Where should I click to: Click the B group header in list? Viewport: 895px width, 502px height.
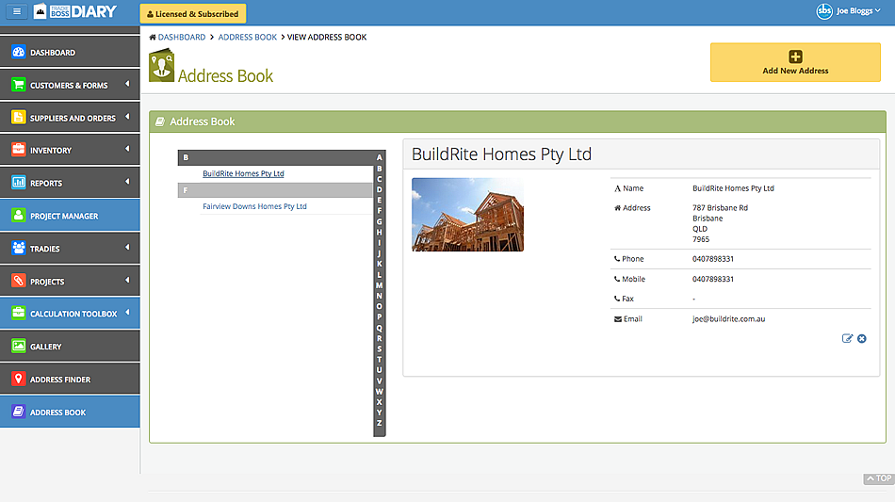point(275,157)
